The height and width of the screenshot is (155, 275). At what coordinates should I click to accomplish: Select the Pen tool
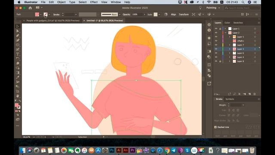18,36
